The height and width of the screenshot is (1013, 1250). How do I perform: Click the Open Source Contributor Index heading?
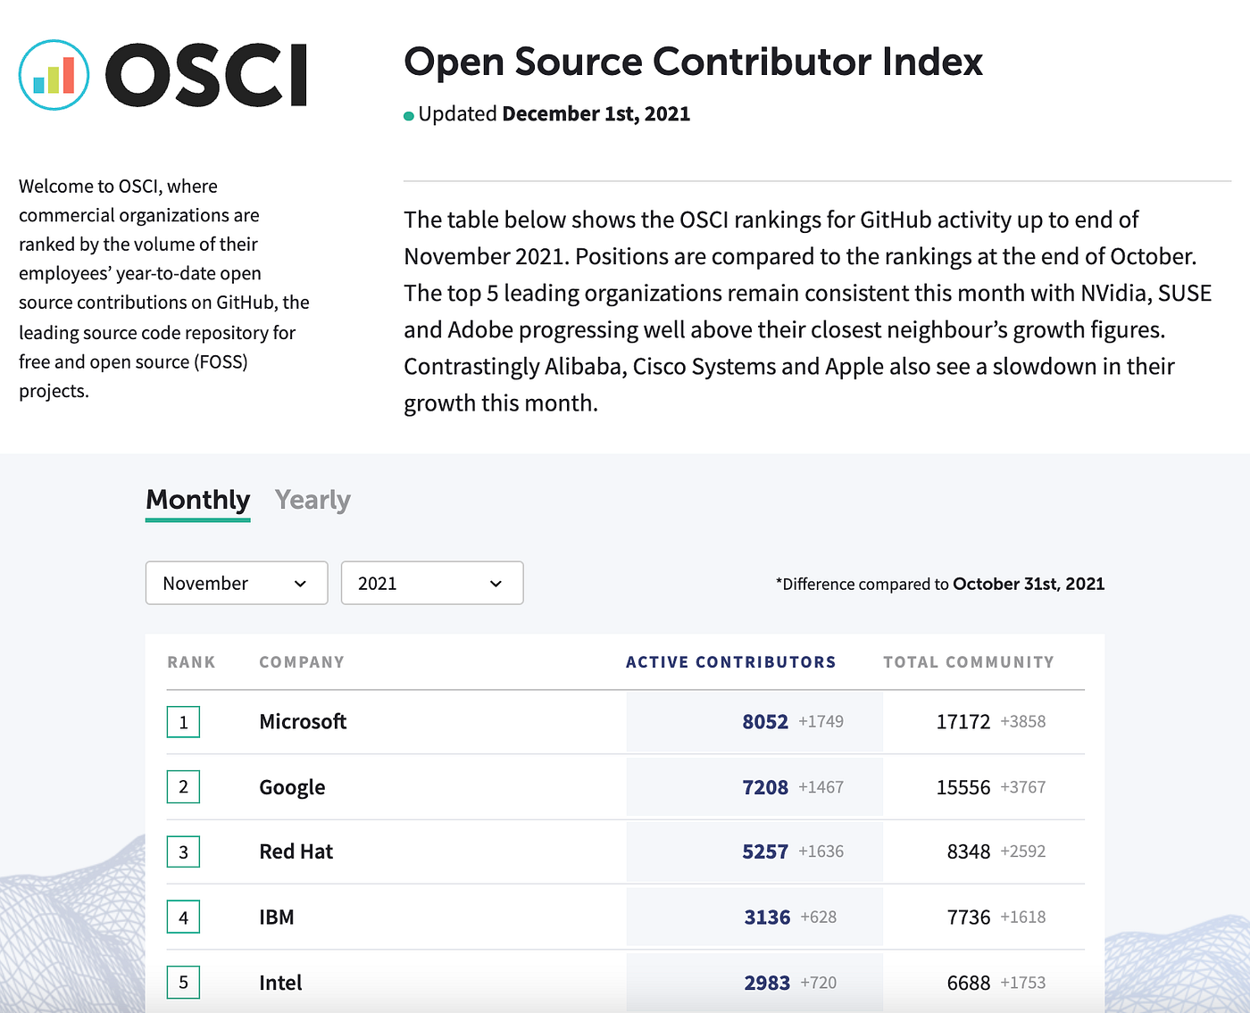(x=693, y=62)
